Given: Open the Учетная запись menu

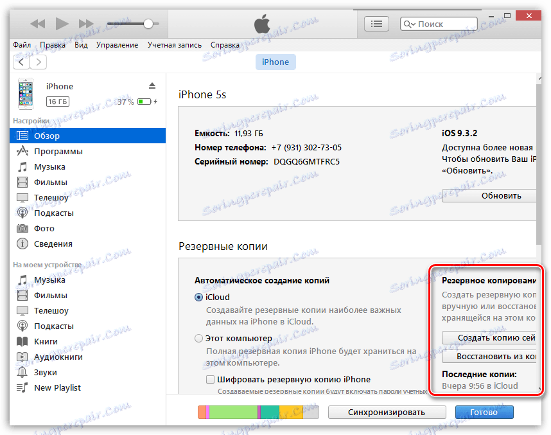Looking at the screenshot, I should 174,45.
